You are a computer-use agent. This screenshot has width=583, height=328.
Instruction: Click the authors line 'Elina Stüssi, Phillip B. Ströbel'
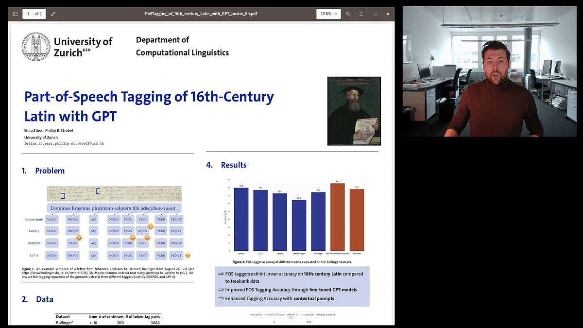(x=48, y=132)
